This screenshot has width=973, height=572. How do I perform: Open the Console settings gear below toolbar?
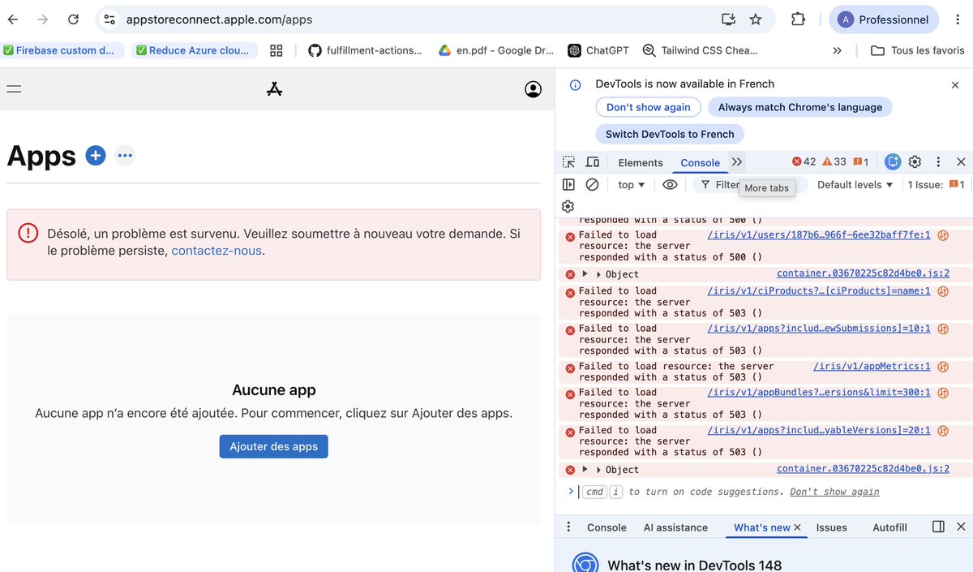tap(568, 206)
